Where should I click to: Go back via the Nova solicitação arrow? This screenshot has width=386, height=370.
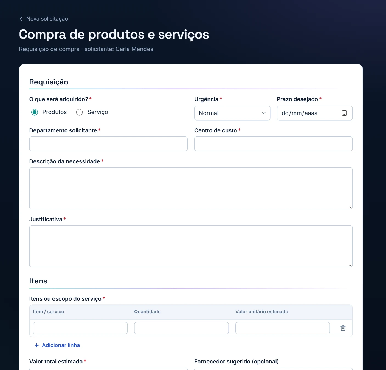(x=22, y=19)
